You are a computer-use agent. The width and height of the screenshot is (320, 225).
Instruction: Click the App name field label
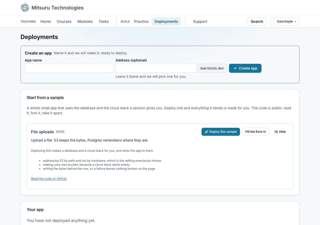pyautogui.click(x=33, y=60)
